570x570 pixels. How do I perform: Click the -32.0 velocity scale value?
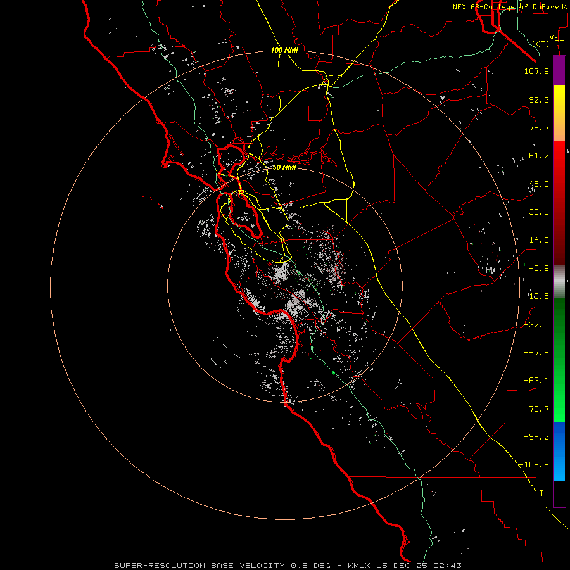(536, 325)
